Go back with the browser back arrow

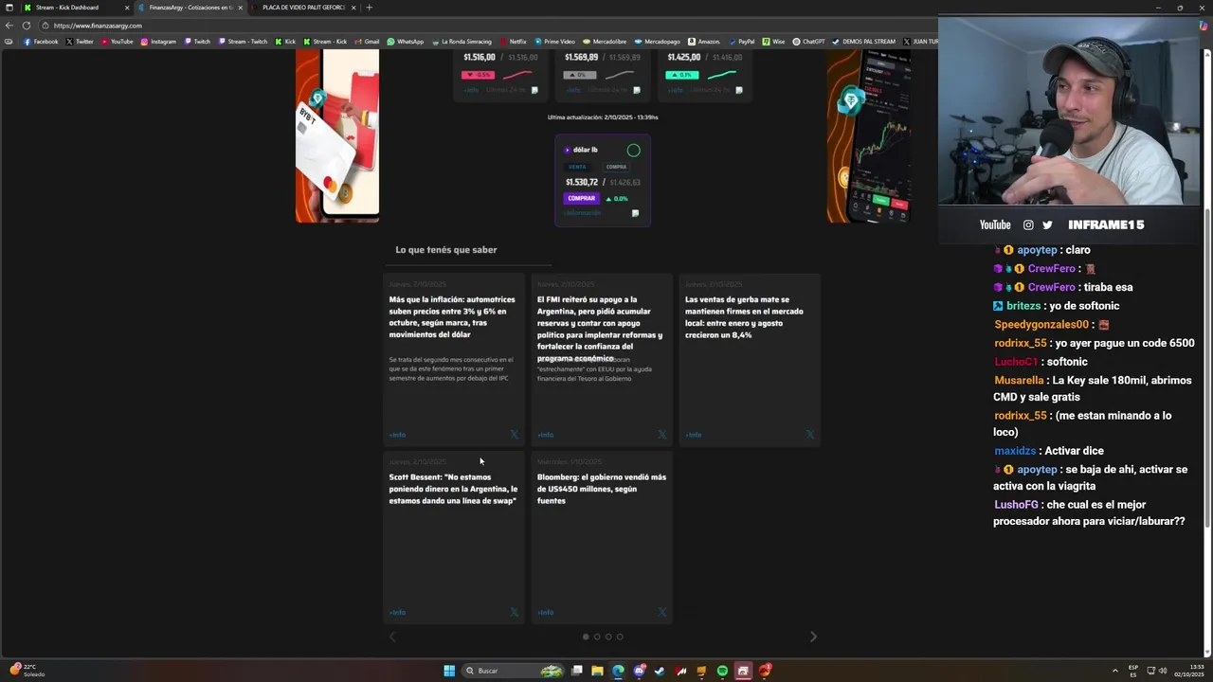point(9,26)
